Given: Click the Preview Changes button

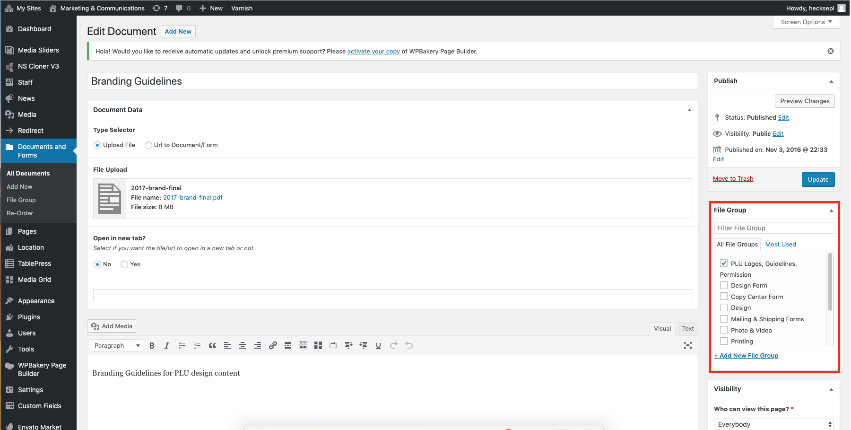Looking at the screenshot, I should click(x=805, y=101).
